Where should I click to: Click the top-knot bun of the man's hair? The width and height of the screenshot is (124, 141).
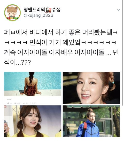click(90, 110)
